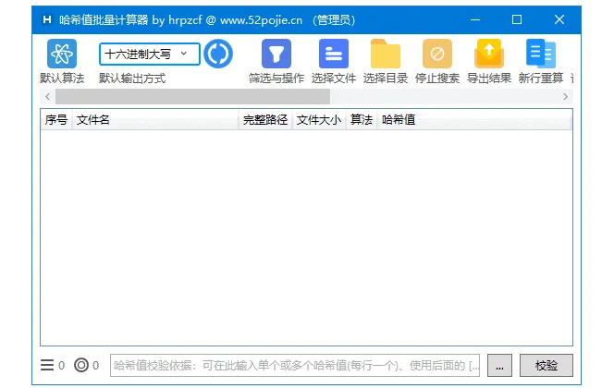Viewport: 614px width, 388px height.
Task: Sort by the 序号 column header
Action: tap(56, 120)
